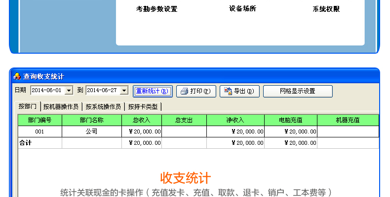
Task: Open 系统权限 settings
Action: tap(326, 9)
